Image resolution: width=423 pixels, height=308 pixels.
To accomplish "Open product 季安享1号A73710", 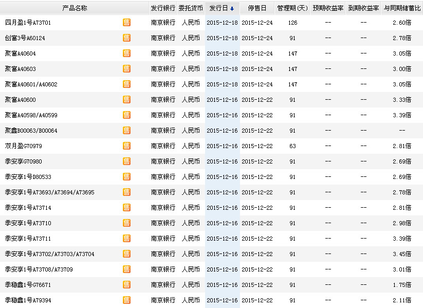I will pos(28,223).
